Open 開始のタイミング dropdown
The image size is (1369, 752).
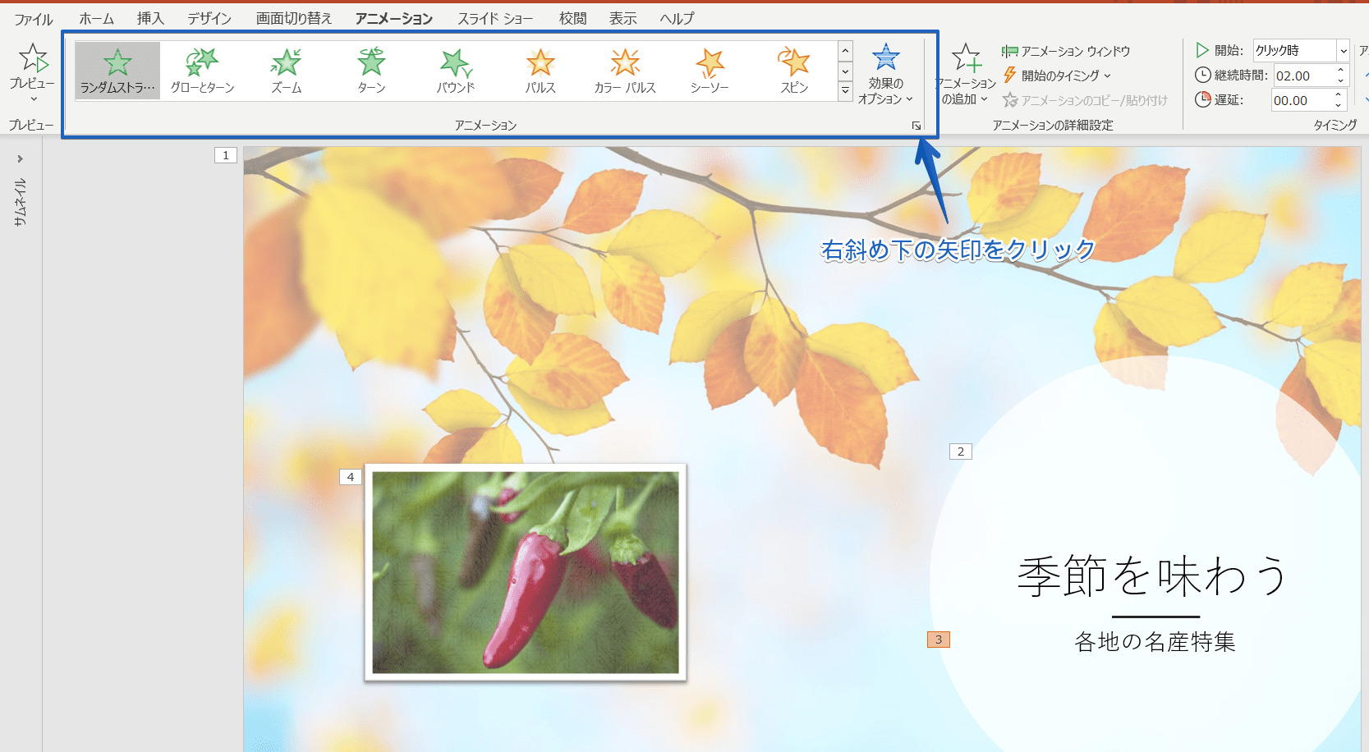click(1057, 76)
